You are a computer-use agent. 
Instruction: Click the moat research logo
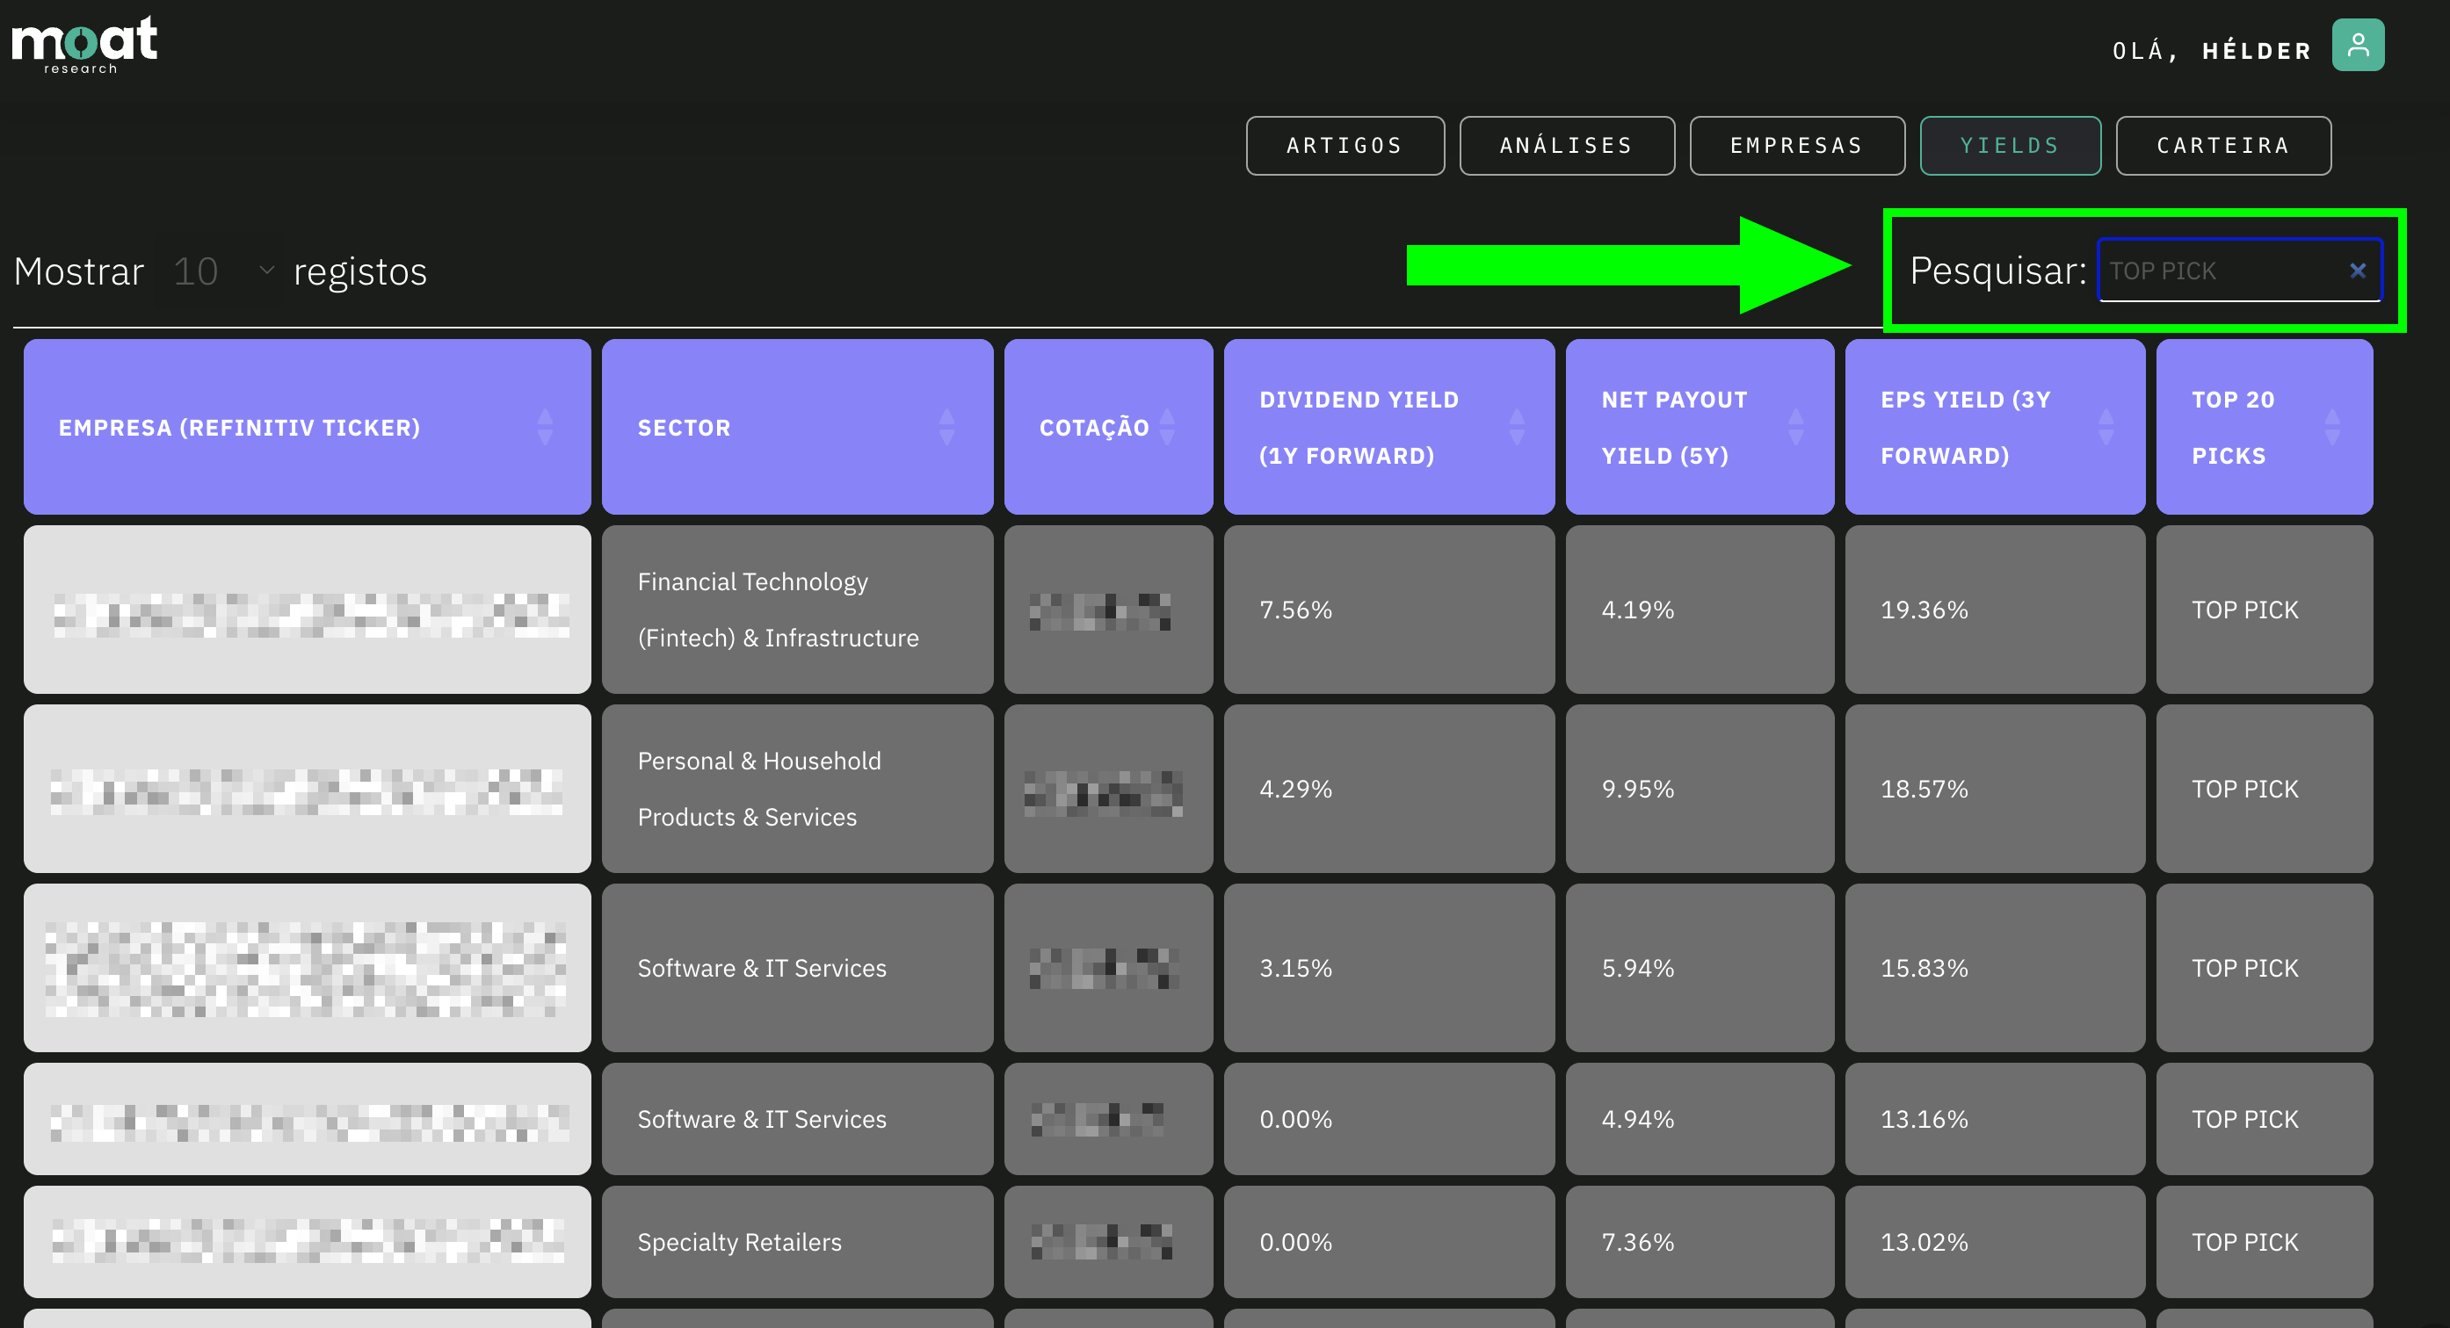click(84, 45)
